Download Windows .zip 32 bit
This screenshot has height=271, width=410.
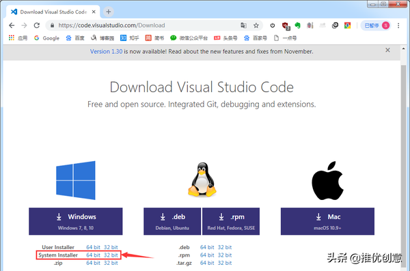click(x=111, y=263)
